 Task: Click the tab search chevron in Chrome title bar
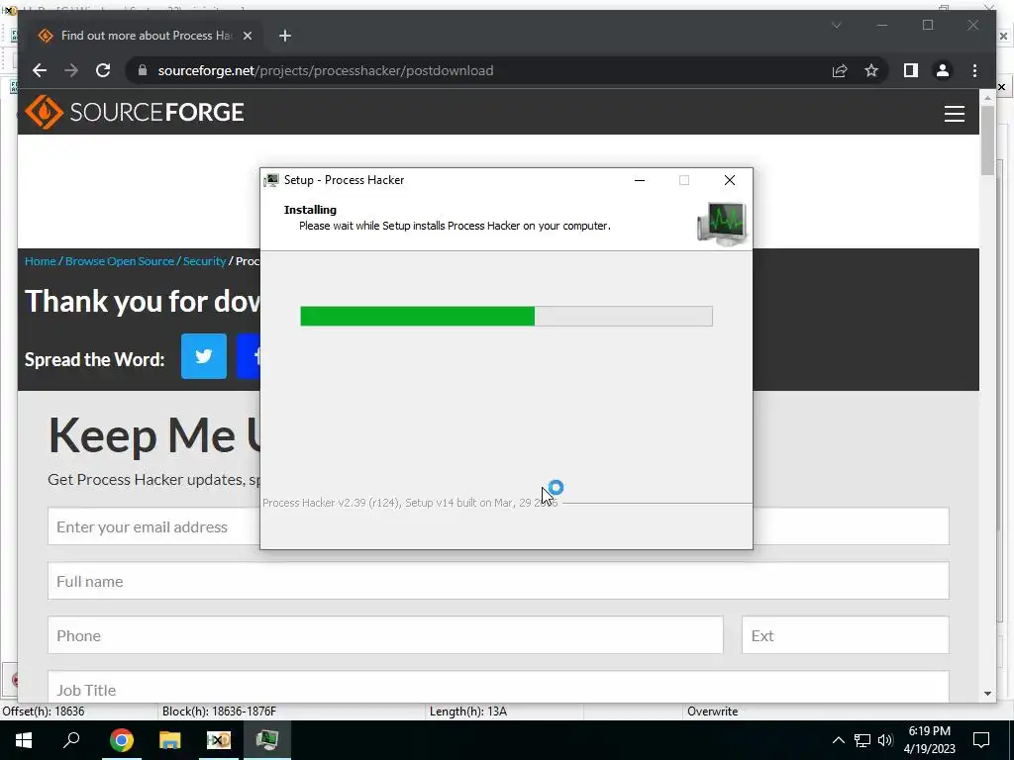(836, 25)
